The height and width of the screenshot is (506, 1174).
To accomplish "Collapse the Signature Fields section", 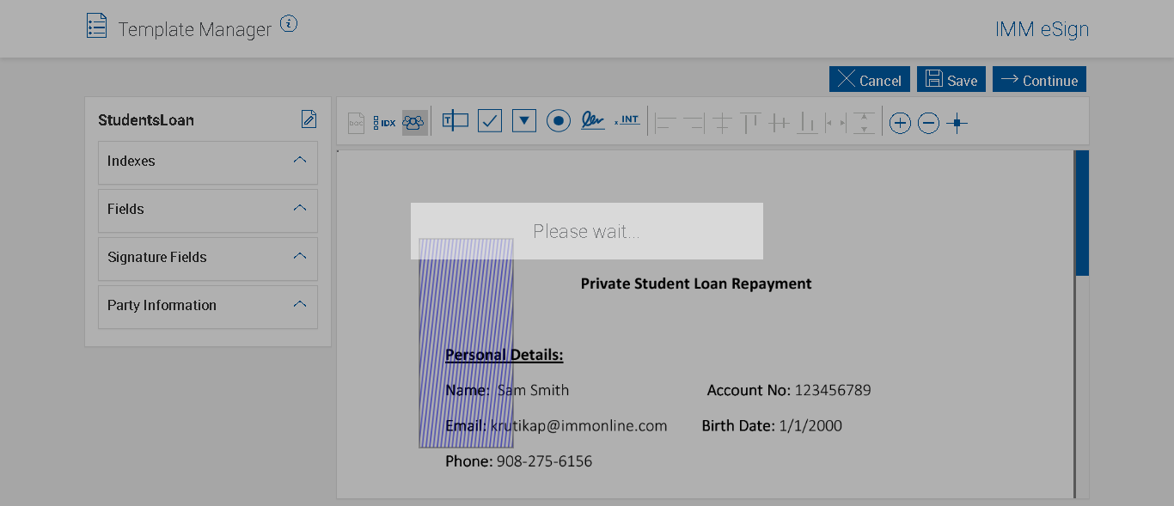I will pos(300,256).
